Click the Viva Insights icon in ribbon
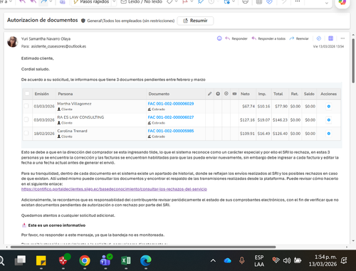Image resolution: width=356 pixels, height=271 pixels. 269,2
